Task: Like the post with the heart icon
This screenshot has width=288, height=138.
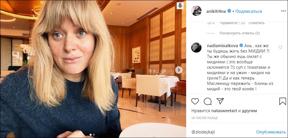Action: (195, 101)
